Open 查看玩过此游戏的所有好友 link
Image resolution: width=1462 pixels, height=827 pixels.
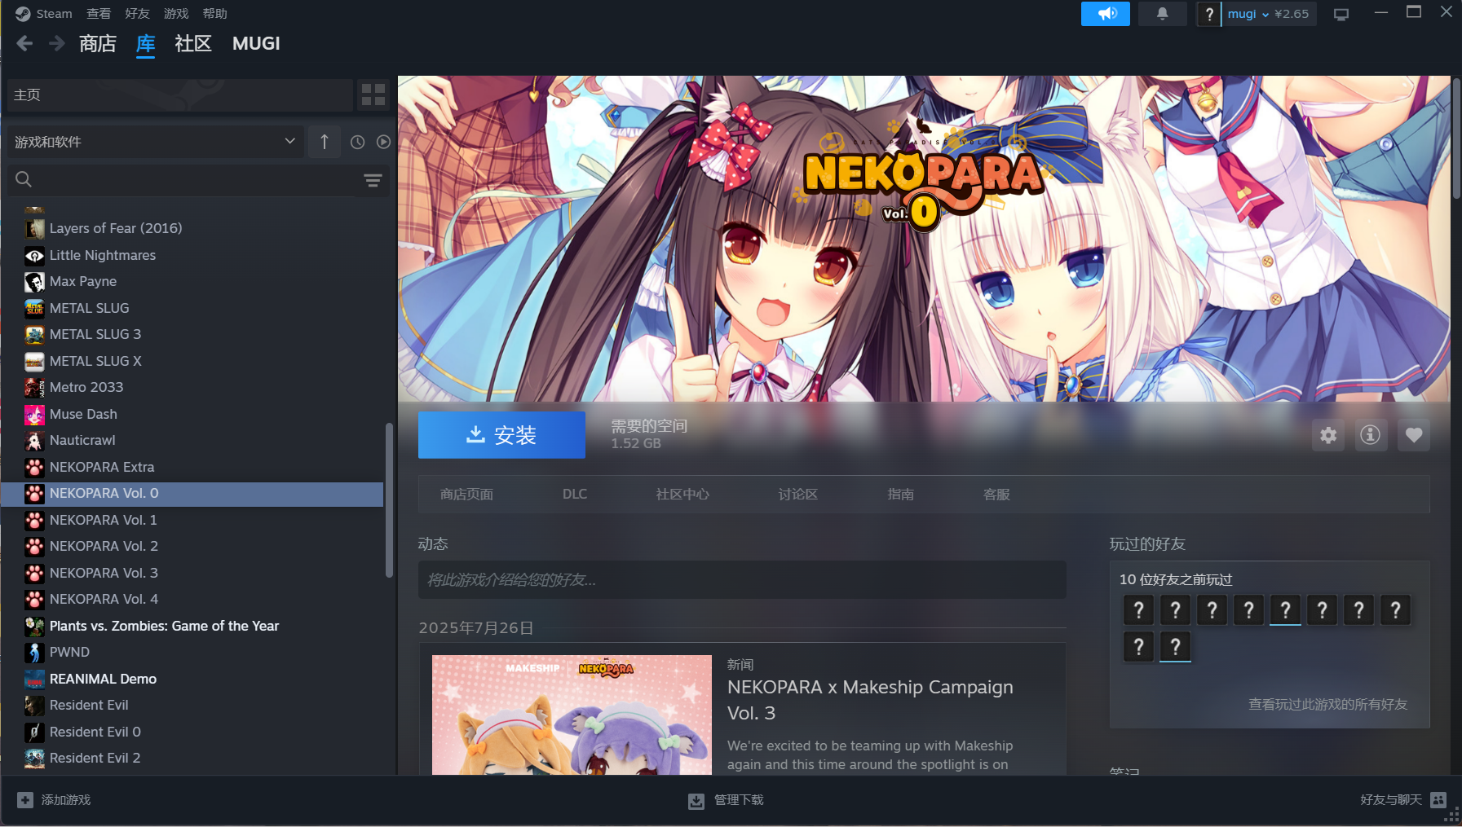pyautogui.click(x=1326, y=704)
